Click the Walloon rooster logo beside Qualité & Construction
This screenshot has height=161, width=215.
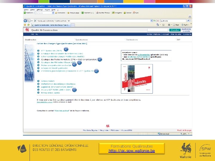[x=27, y=30]
